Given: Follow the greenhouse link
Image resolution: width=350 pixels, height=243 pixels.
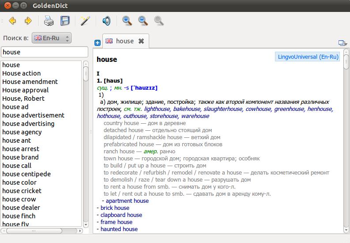Looking at the screenshot, I should 289,109.
